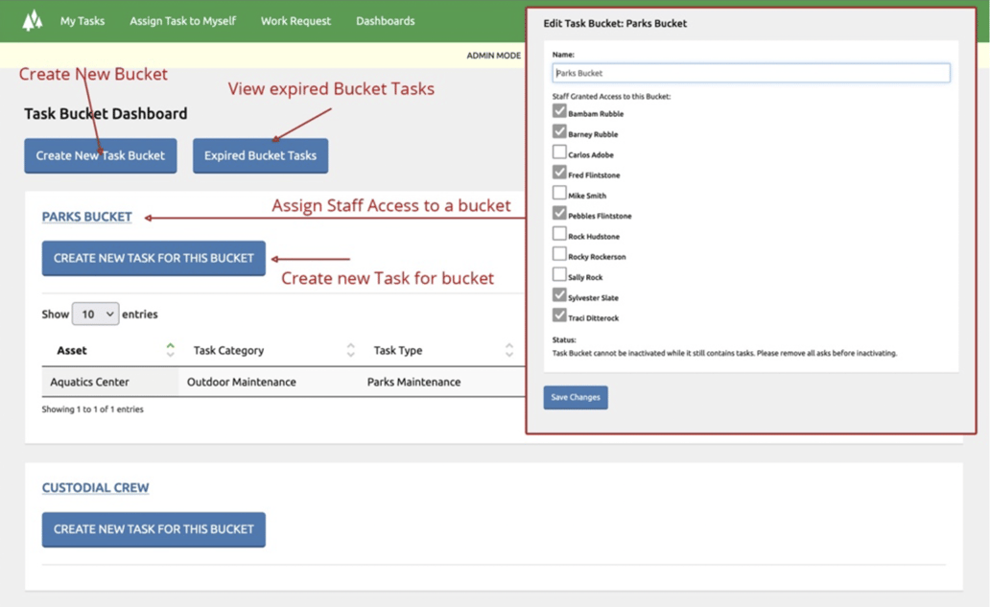Screen dimensions: 990x607
Task: Click the tree logo in the navigation bar
Action: [x=33, y=20]
